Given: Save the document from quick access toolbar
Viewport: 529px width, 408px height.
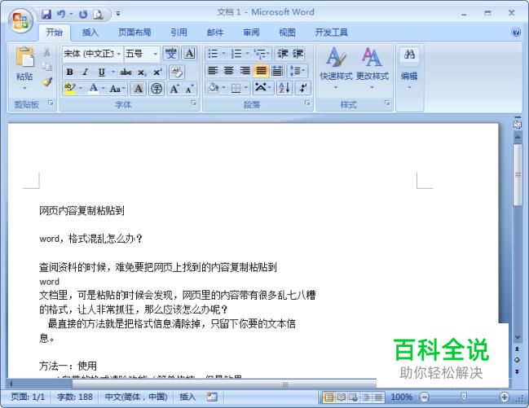Looking at the screenshot, I should pos(46,14).
